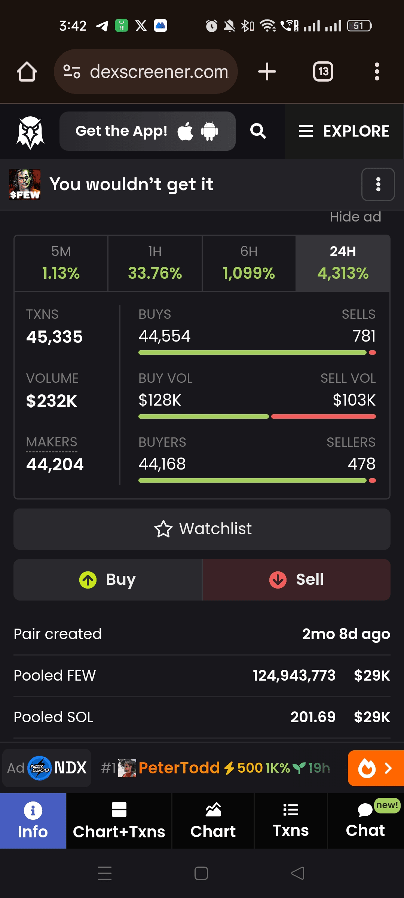Open the tab switcher showing 13 tabs
The height and width of the screenshot is (898, 404).
[x=323, y=71]
